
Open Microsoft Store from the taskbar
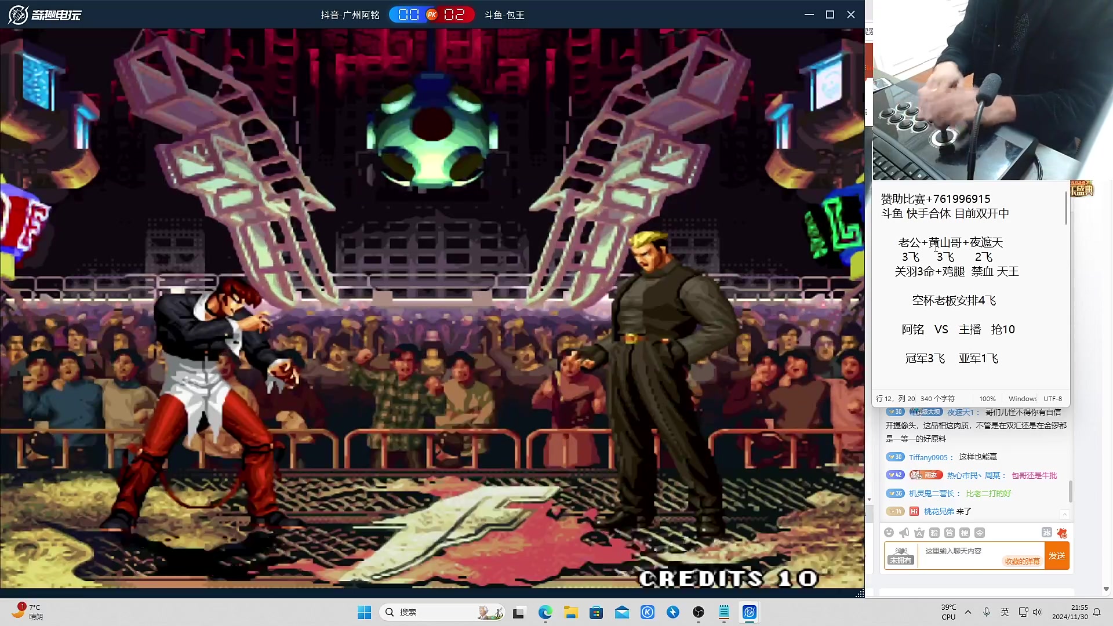[596, 612]
